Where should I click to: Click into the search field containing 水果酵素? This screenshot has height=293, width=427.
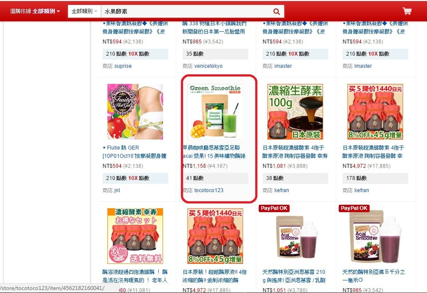(x=187, y=11)
